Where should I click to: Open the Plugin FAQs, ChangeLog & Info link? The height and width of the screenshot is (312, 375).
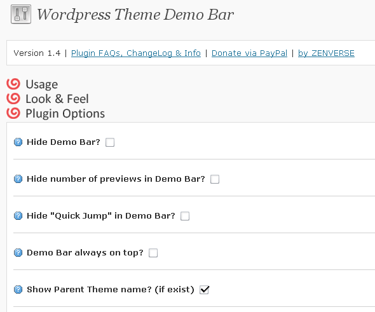(136, 53)
